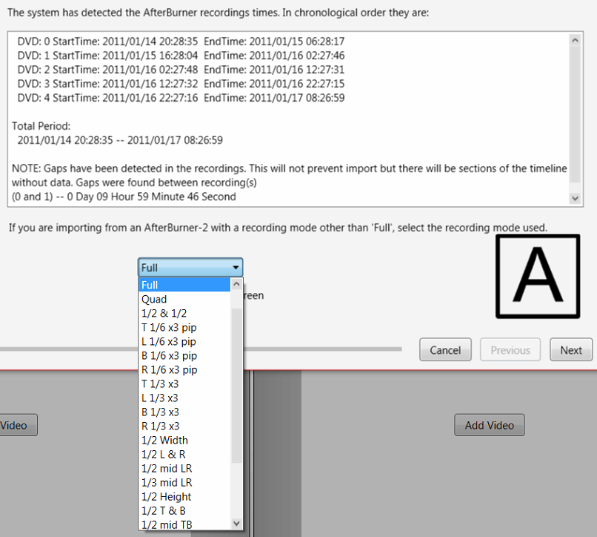This screenshot has height=537, width=597.
Task: Pick 1/2 L & R mode
Action: tap(184, 454)
